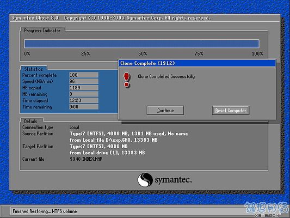Click the 100% progress scale mark
Viewport: 290px width, 218px height.
(x=257, y=54)
